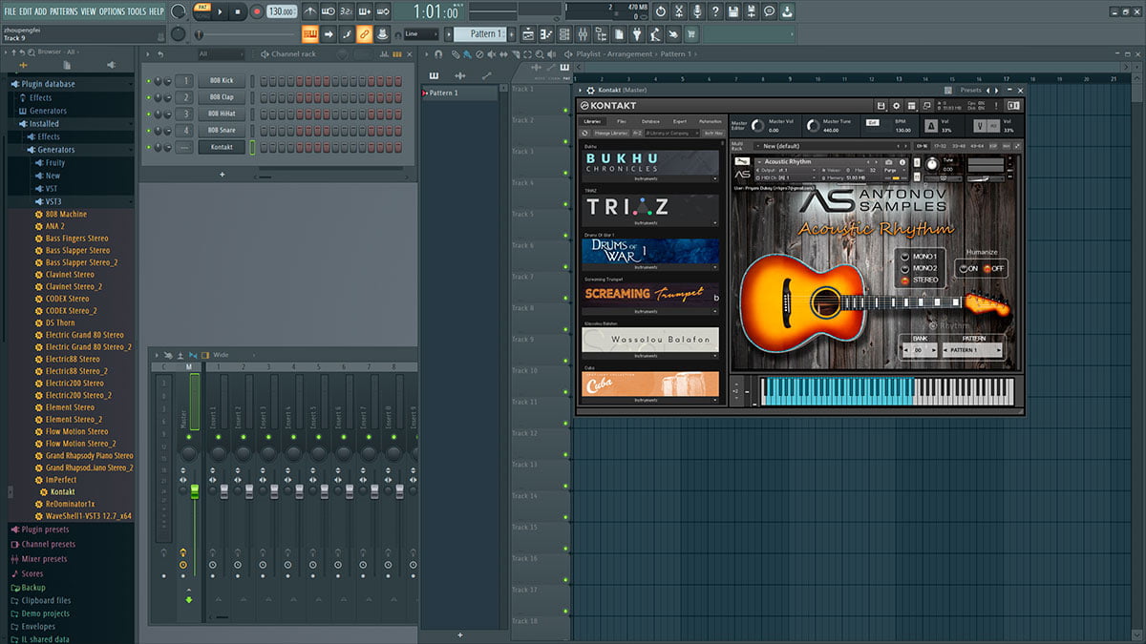Image resolution: width=1146 pixels, height=644 pixels.
Task: Click the one-click audio recording microphone icon
Action: [697, 11]
